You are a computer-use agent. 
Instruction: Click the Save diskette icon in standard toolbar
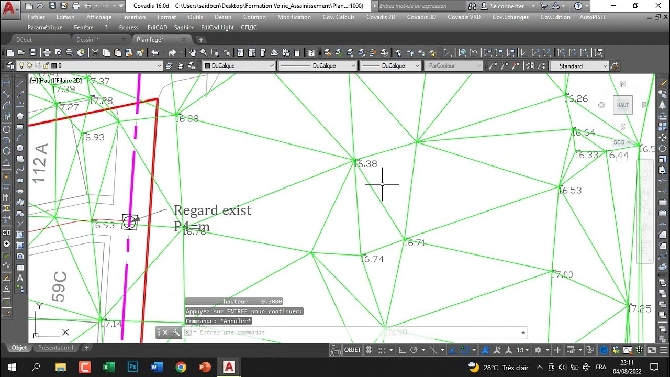pyautogui.click(x=33, y=52)
